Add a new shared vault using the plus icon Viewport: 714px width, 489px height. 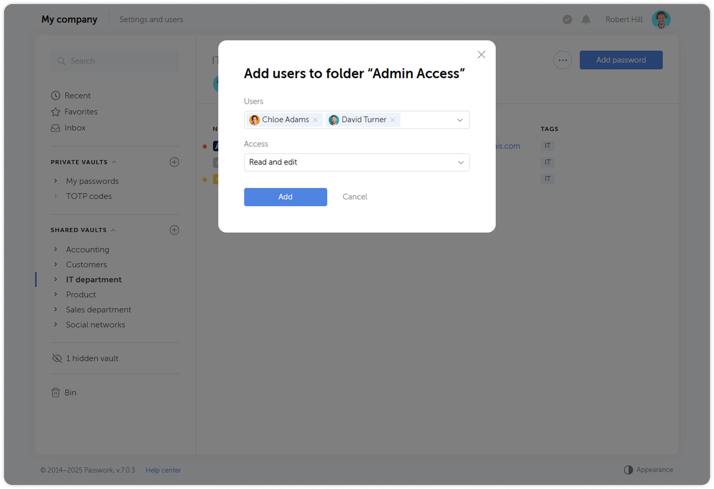(174, 230)
